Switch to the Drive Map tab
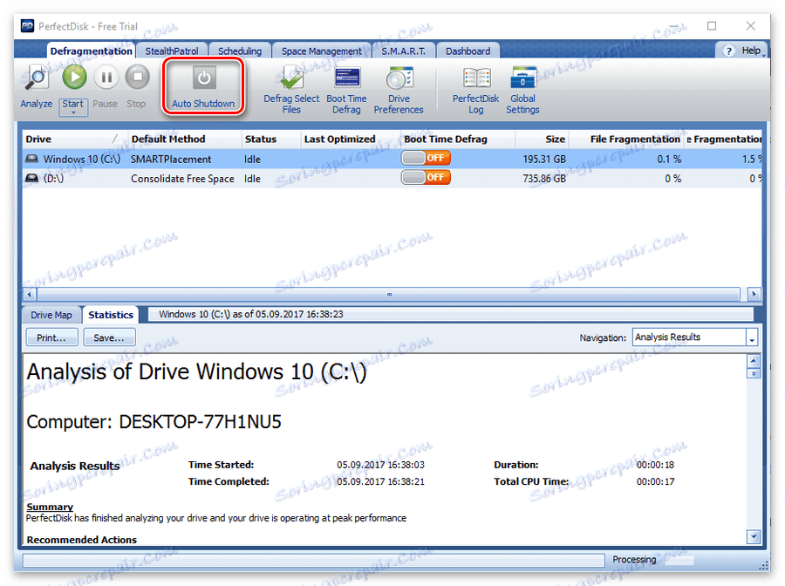785x586 pixels. pos(51,316)
